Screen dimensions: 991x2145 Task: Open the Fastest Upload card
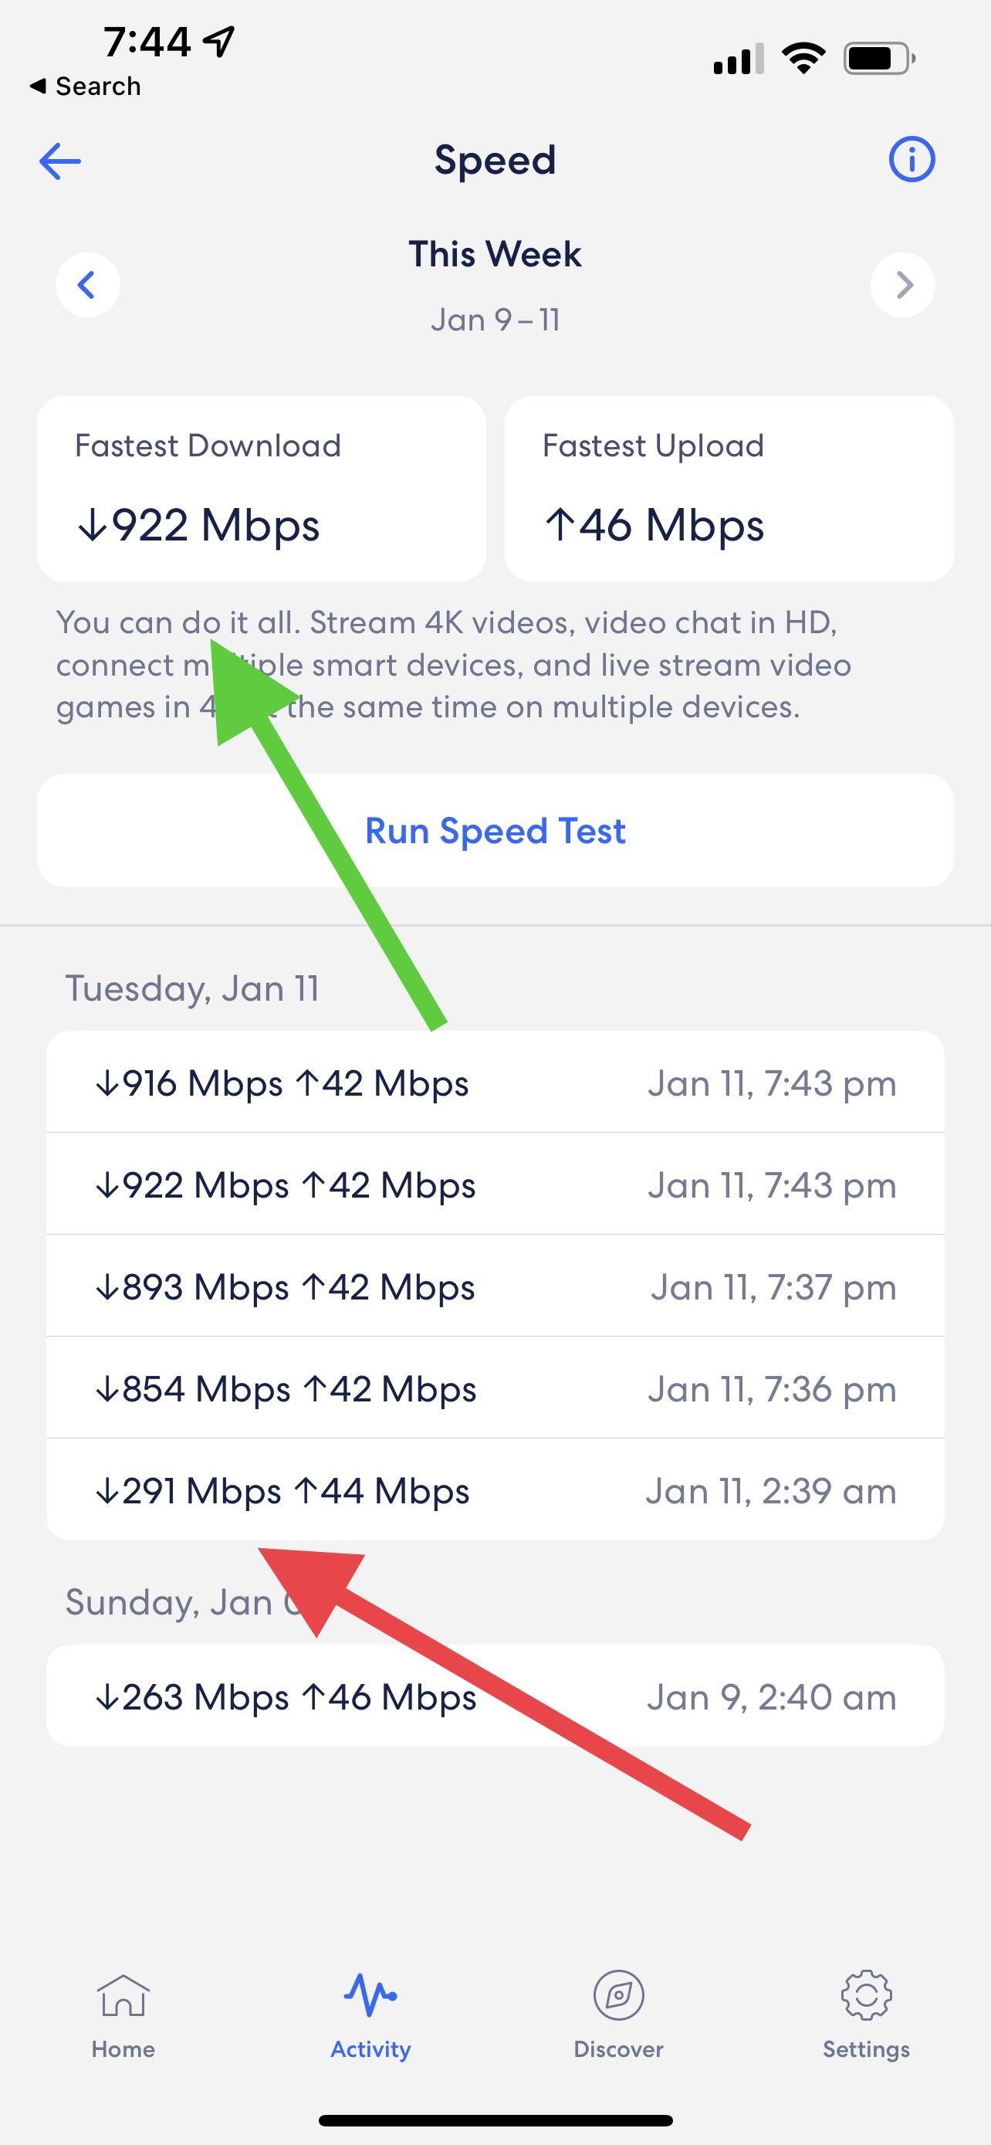coord(729,489)
